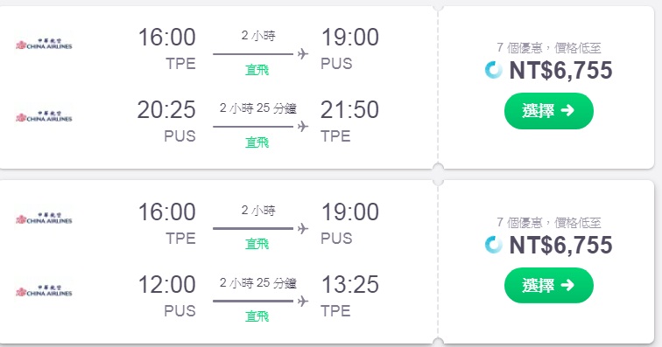Image resolution: width=662 pixels, height=347 pixels.
Task: Open the 7 個優惠 deals text in second card
Action: pos(548,222)
